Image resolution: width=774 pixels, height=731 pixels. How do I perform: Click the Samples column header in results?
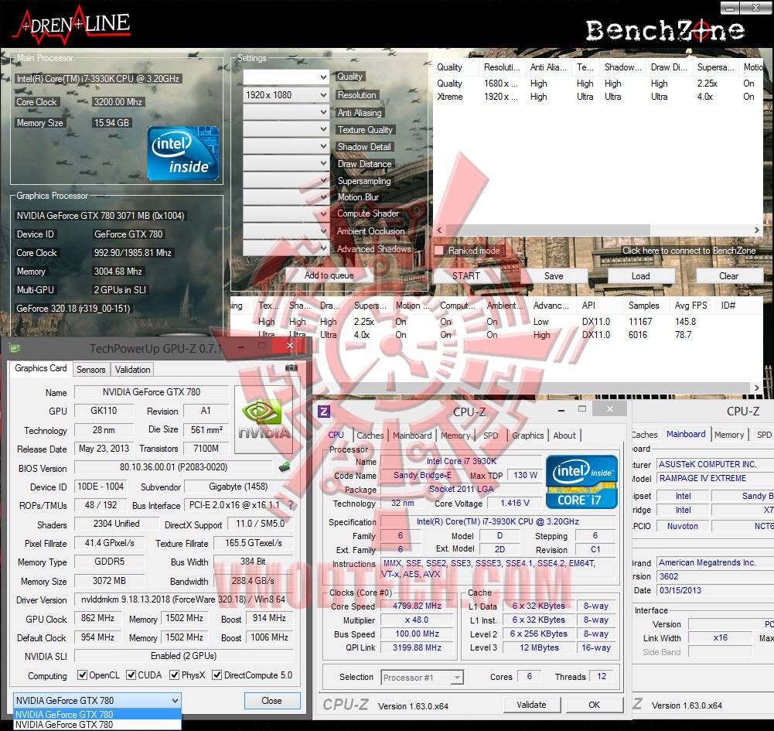click(x=643, y=306)
